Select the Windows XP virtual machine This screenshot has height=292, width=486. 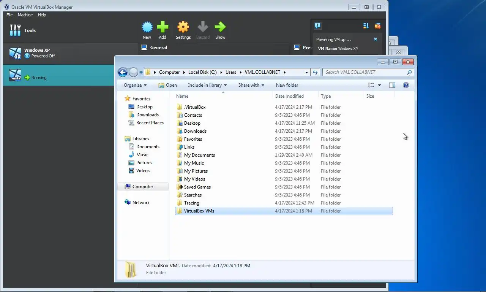click(70, 53)
